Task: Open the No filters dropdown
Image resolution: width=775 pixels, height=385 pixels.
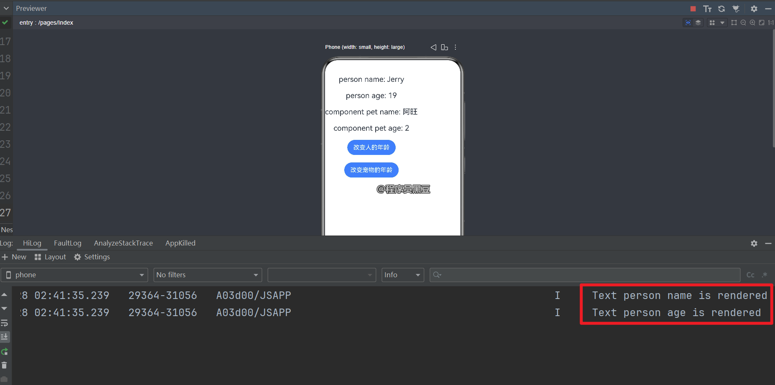Action: coord(208,275)
